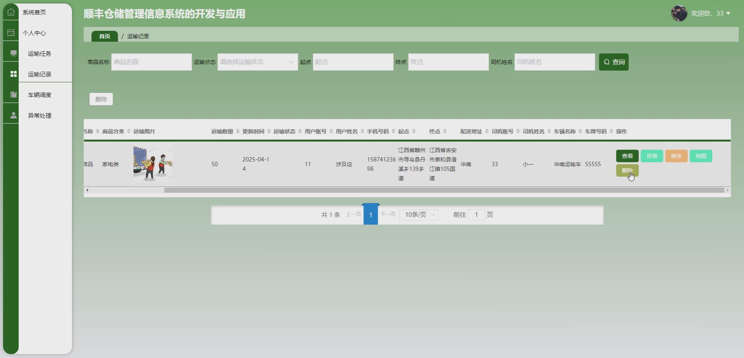
Task: Open the 10条/页 page size selector
Action: (x=419, y=214)
